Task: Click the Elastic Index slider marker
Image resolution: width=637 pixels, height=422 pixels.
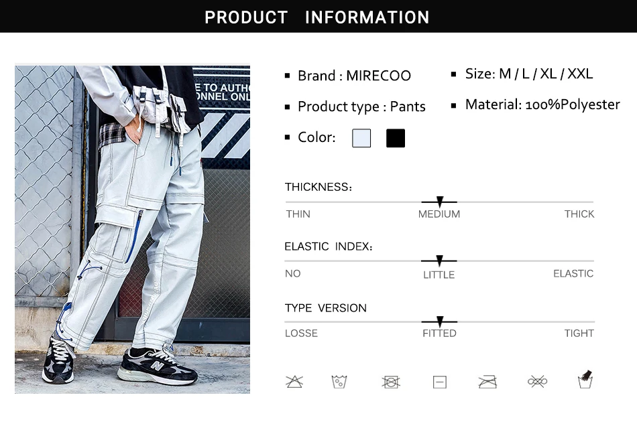Action: (439, 261)
